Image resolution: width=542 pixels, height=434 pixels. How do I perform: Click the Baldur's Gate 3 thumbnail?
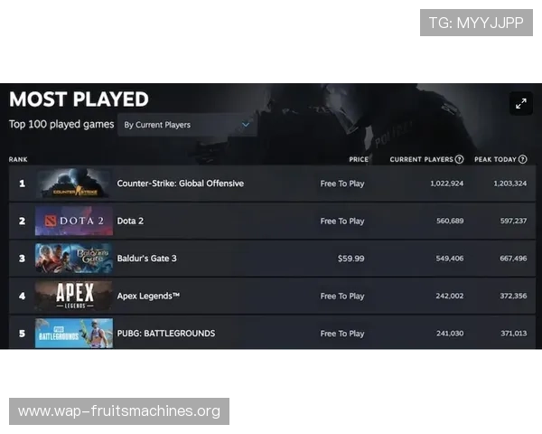(74, 259)
